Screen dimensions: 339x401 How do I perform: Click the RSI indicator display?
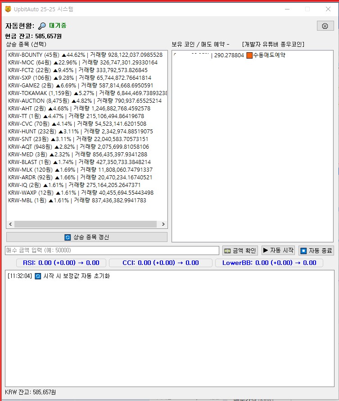[61, 263]
